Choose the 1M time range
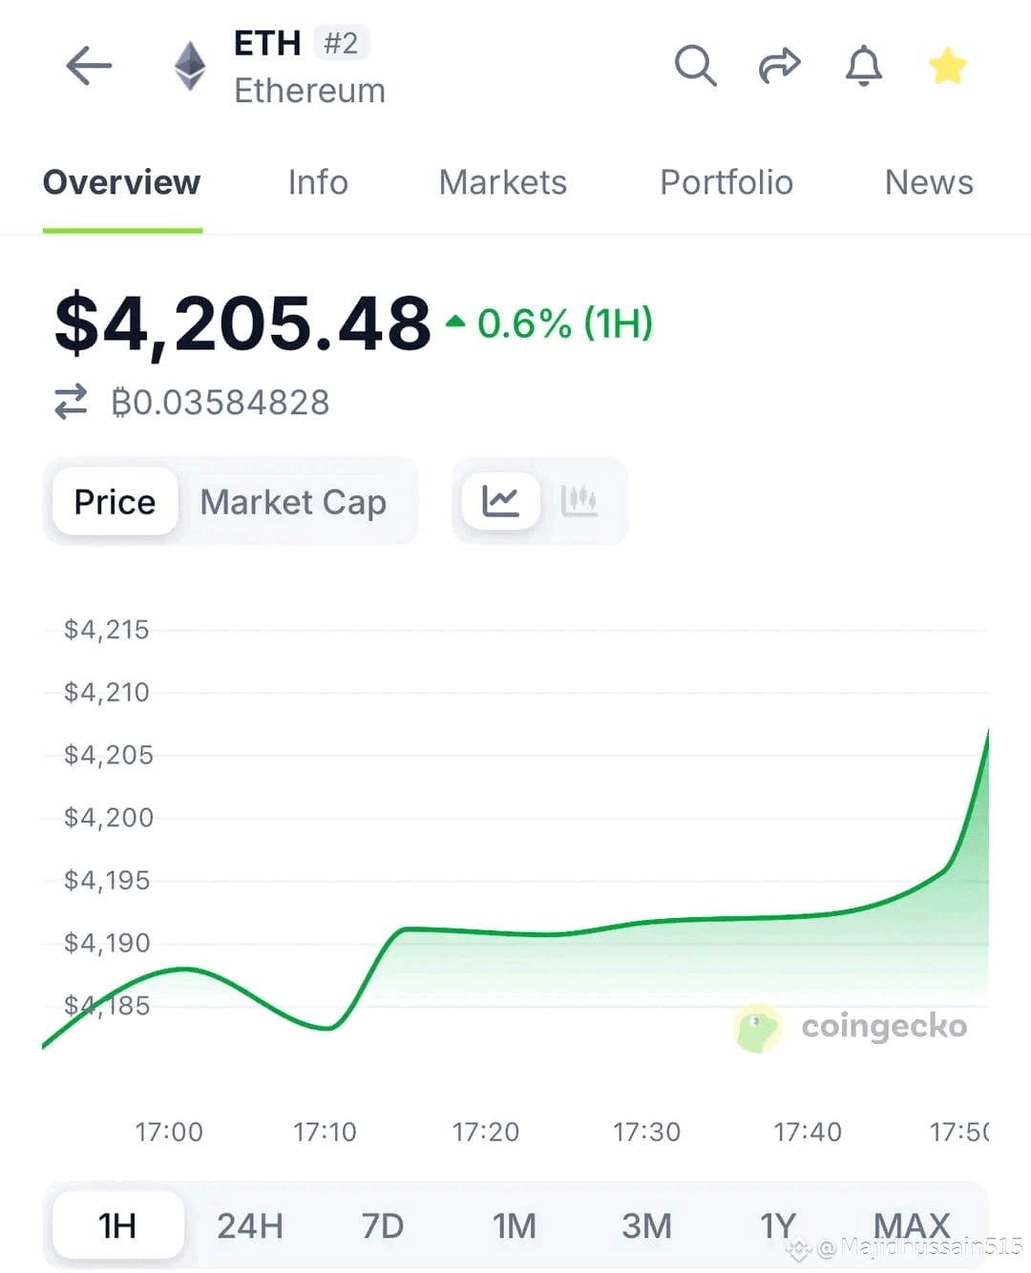1031x1273 pixels. pos(515,1225)
